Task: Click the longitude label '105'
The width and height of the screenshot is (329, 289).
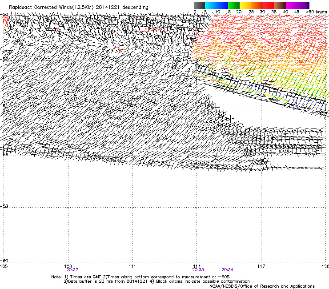Action: point(4,266)
